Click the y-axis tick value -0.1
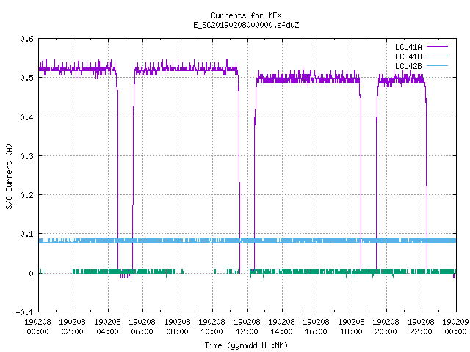Image resolution: width=470 pixels, height=352 pixels. click(24, 312)
